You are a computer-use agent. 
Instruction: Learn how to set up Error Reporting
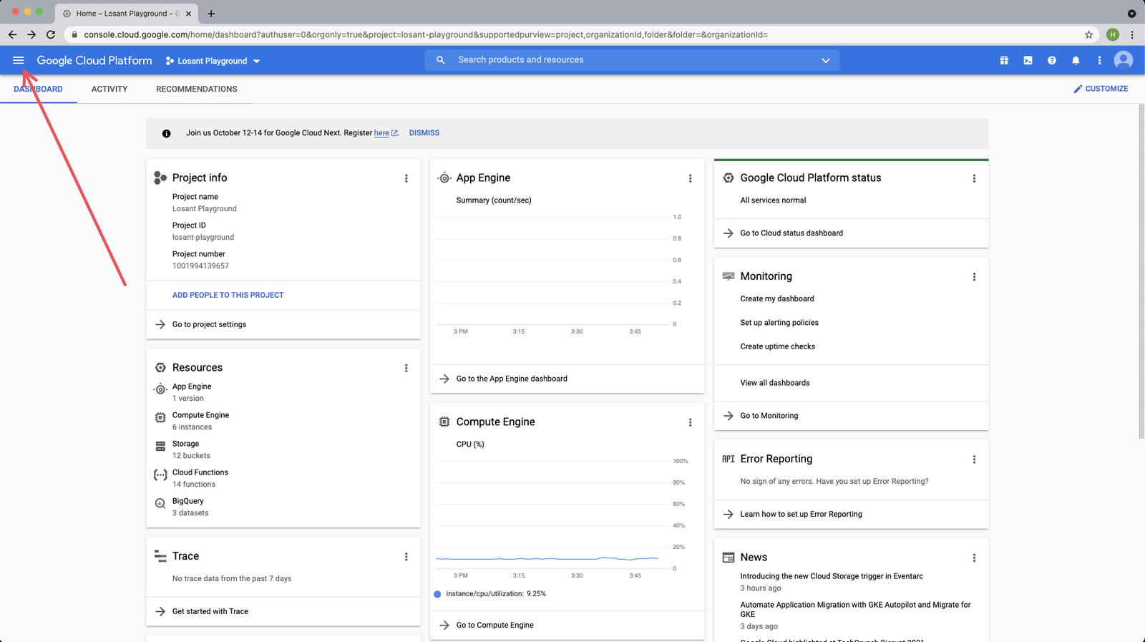[801, 515]
